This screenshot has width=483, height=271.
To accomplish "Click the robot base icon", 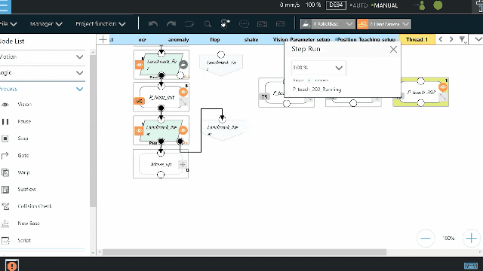I will [306, 24].
